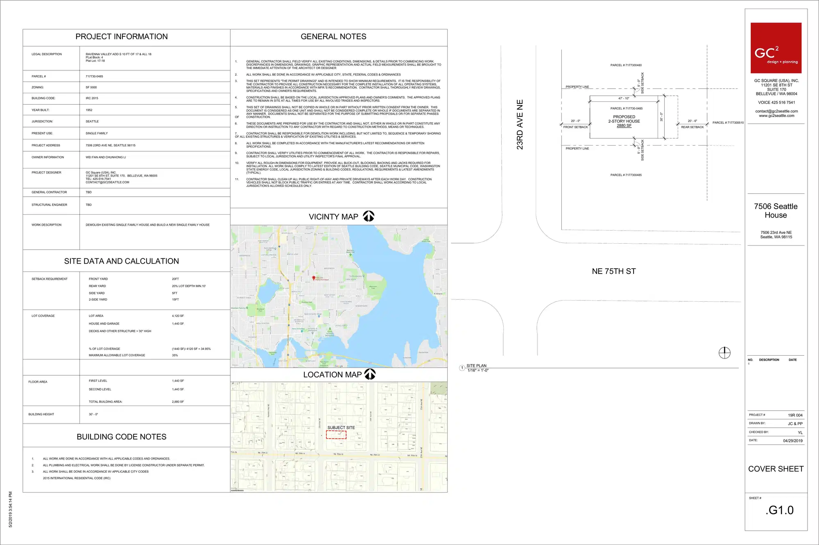The height and width of the screenshot is (545, 819).
Task: Click the FRONT SETBACK dimension label
Action: pyautogui.click(x=575, y=127)
